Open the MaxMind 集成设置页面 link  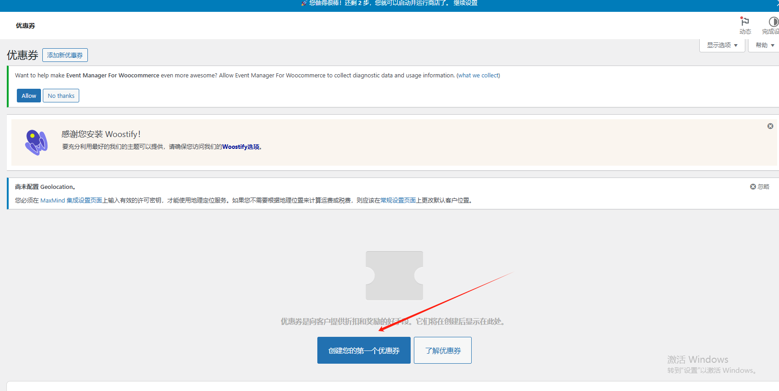pyautogui.click(x=71, y=200)
